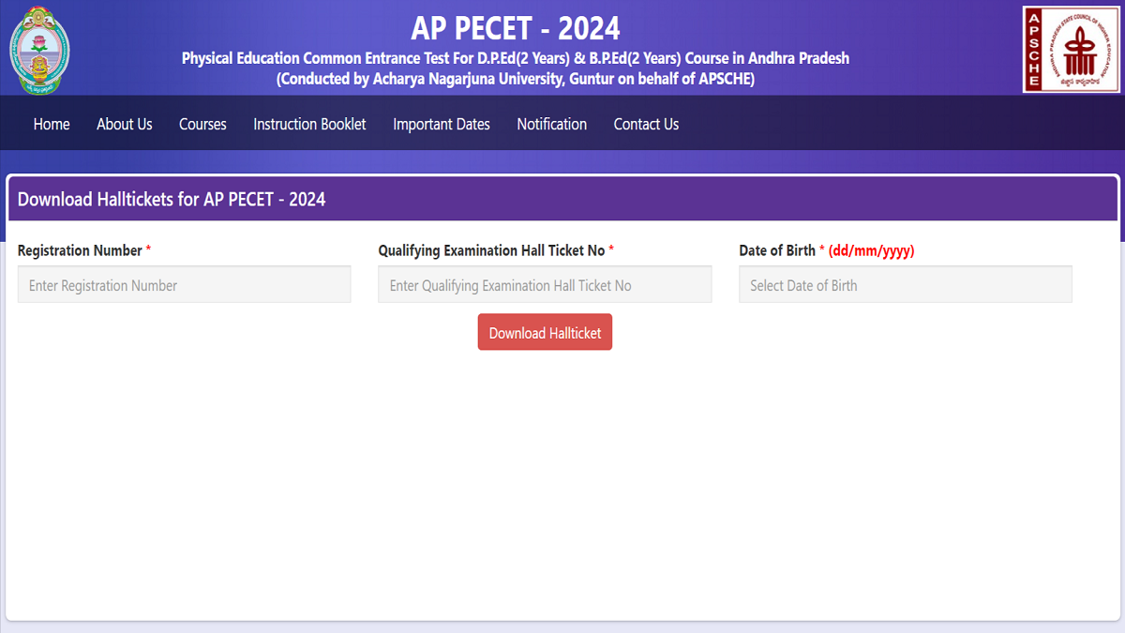The width and height of the screenshot is (1125, 633).
Task: Open Instruction Booklet link
Action: pyautogui.click(x=309, y=124)
